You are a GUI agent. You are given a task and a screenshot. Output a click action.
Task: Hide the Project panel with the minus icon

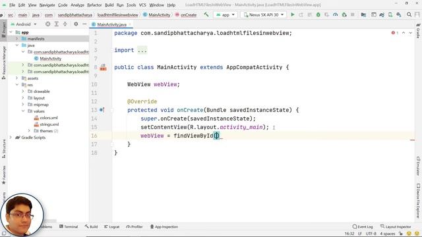(84, 24)
